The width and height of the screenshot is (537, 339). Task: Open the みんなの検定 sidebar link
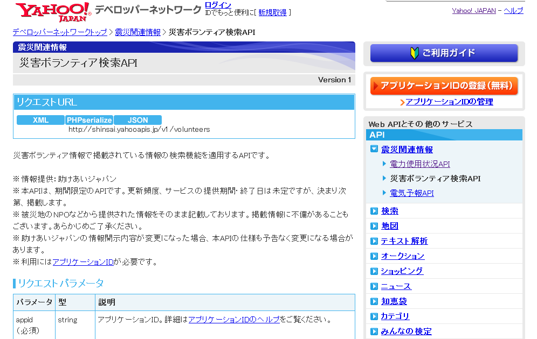pos(406,331)
